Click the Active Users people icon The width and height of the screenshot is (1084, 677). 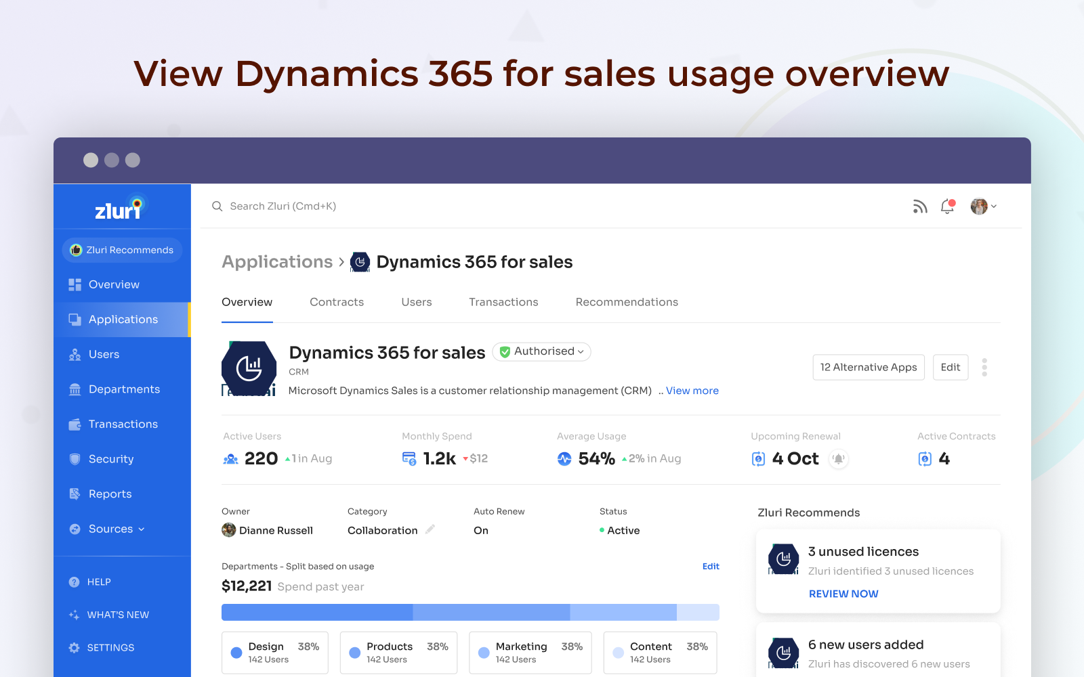coord(230,459)
